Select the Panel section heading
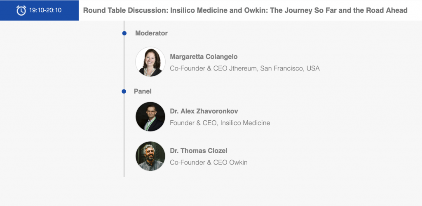Screen dimensions: 422x206 coord(143,91)
